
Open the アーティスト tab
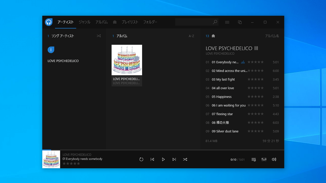65,22
